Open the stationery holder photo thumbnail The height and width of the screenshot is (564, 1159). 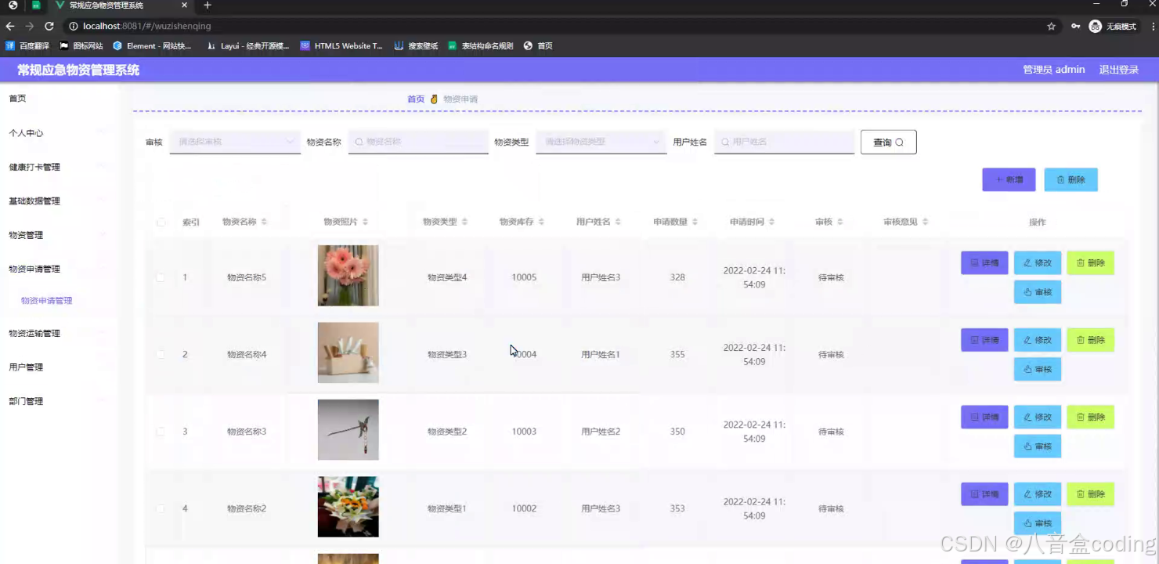tap(348, 352)
